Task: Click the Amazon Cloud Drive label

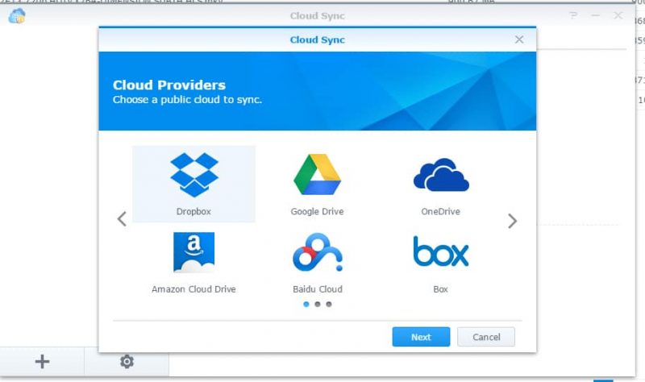Action: tap(193, 289)
